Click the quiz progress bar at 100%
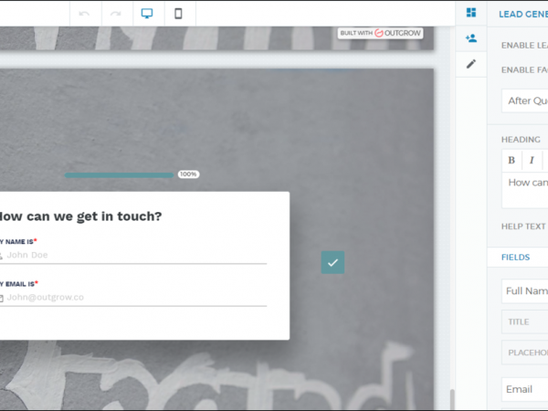548x411 pixels. [x=119, y=174]
